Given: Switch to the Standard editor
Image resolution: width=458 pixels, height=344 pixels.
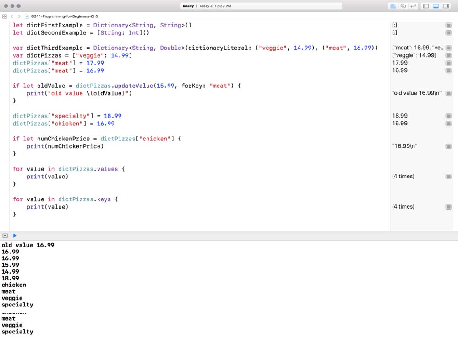Looking at the screenshot, I should [x=393, y=6].
